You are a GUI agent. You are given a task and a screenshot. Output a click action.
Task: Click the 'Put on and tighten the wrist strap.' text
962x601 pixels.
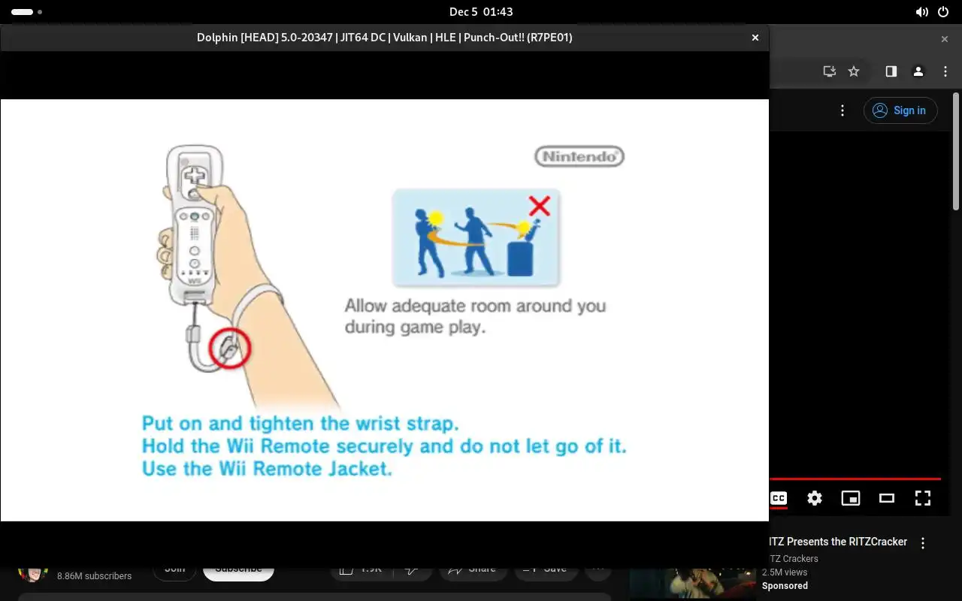pos(300,424)
